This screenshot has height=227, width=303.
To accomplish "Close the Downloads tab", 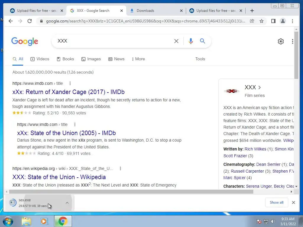I will [181, 11].
